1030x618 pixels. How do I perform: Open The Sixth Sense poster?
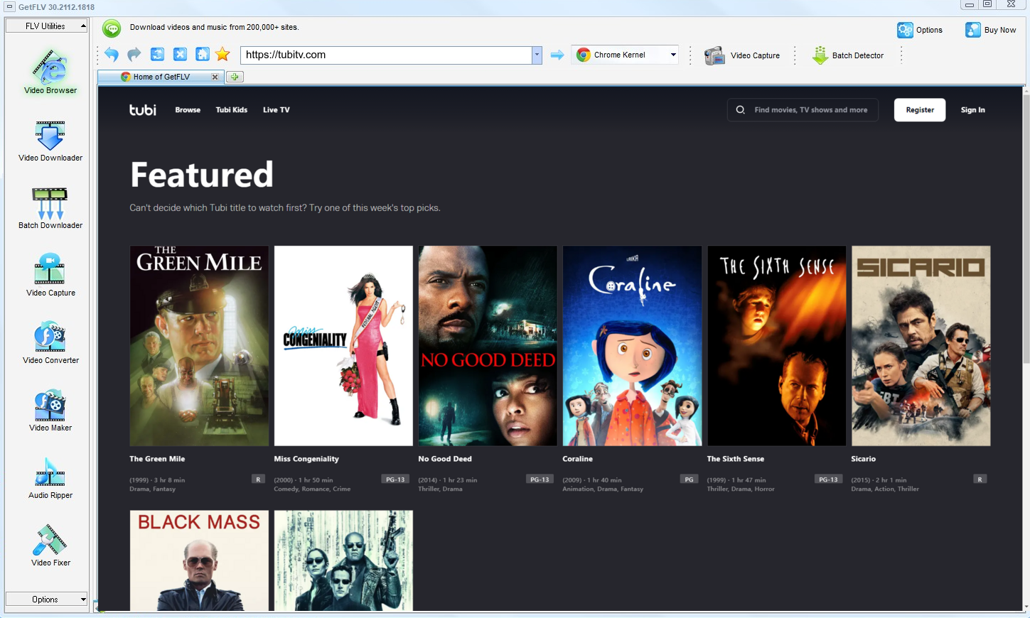pos(776,346)
